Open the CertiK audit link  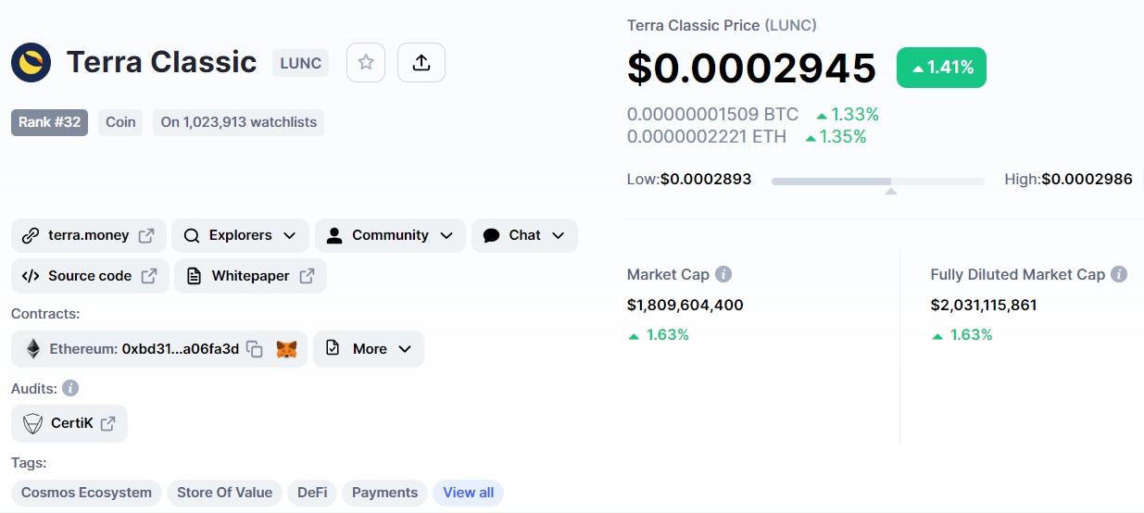69,423
